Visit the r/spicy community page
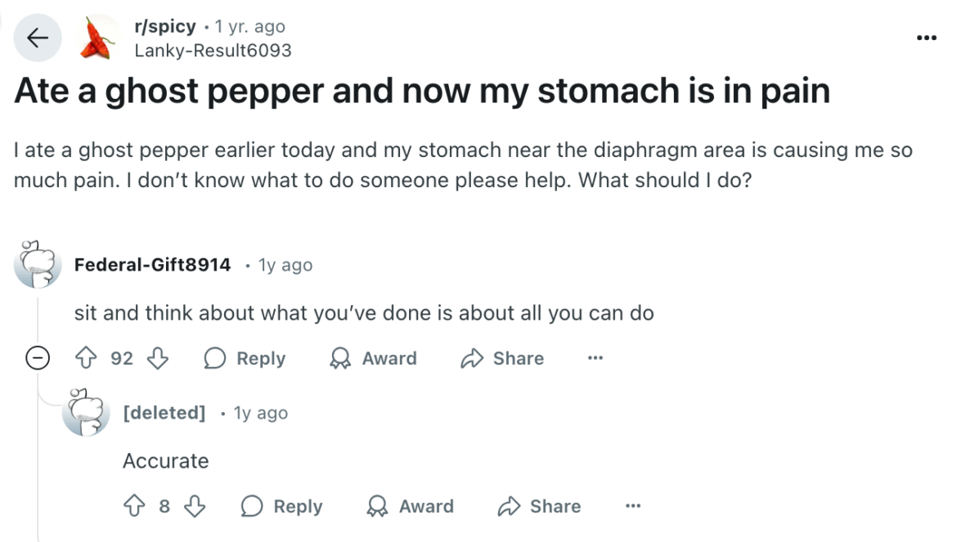Image resolution: width=957 pixels, height=542 pixels. coord(164,25)
